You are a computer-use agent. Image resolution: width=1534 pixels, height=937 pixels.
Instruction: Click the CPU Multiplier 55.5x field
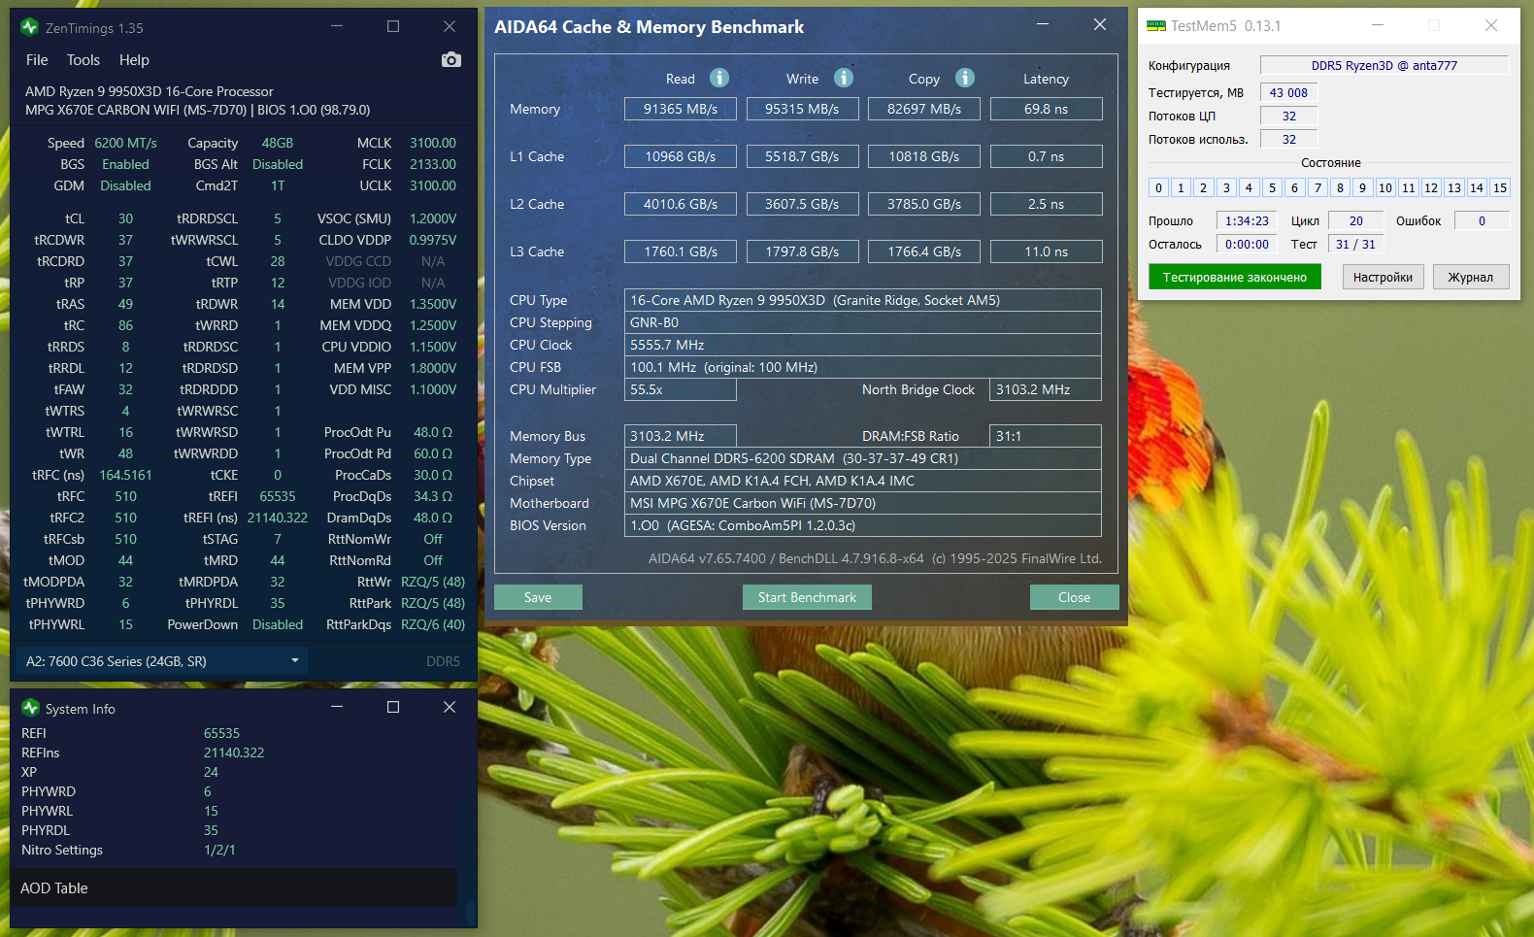681,389
